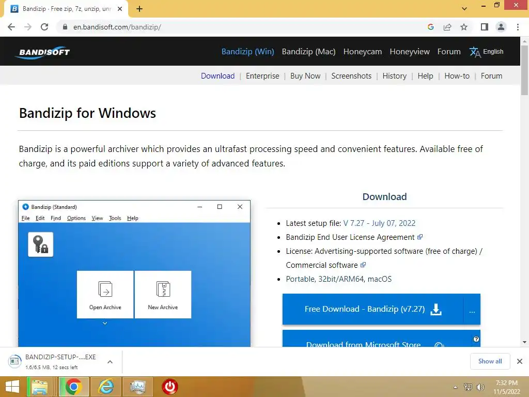Open a new browser tab
Viewport: 529px width, 397px height.
click(139, 9)
